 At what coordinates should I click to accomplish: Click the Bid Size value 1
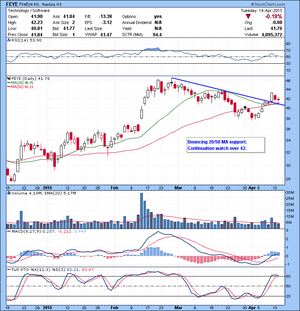coord(73,34)
